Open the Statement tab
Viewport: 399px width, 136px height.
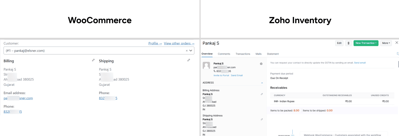pos(273,54)
